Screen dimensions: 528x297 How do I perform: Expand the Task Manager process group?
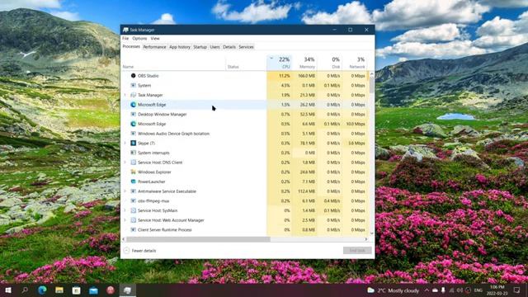point(125,95)
